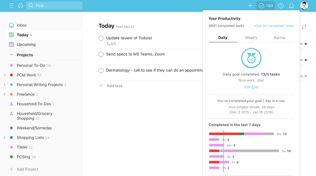The image size is (316, 176).
Task: Expand Personal Writing Projects arrow
Action: coord(4,85)
